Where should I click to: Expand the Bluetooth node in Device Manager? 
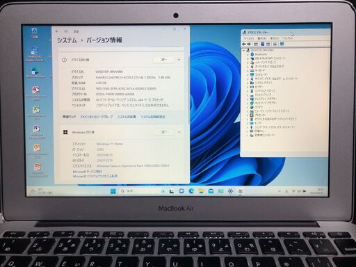pos(248,54)
